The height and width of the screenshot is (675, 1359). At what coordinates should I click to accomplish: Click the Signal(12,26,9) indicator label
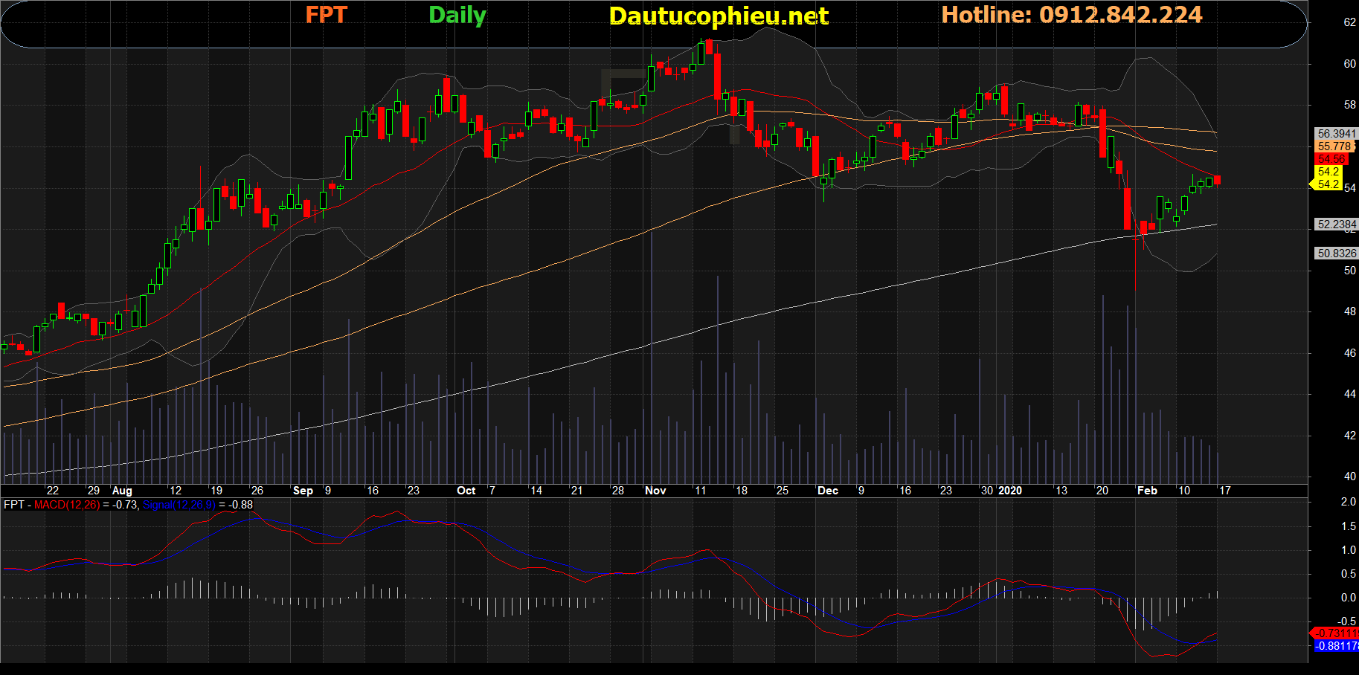tap(179, 505)
